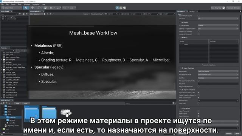Click the add camera plus icon in viewport
The image size is (242, 136).
coord(47,14)
